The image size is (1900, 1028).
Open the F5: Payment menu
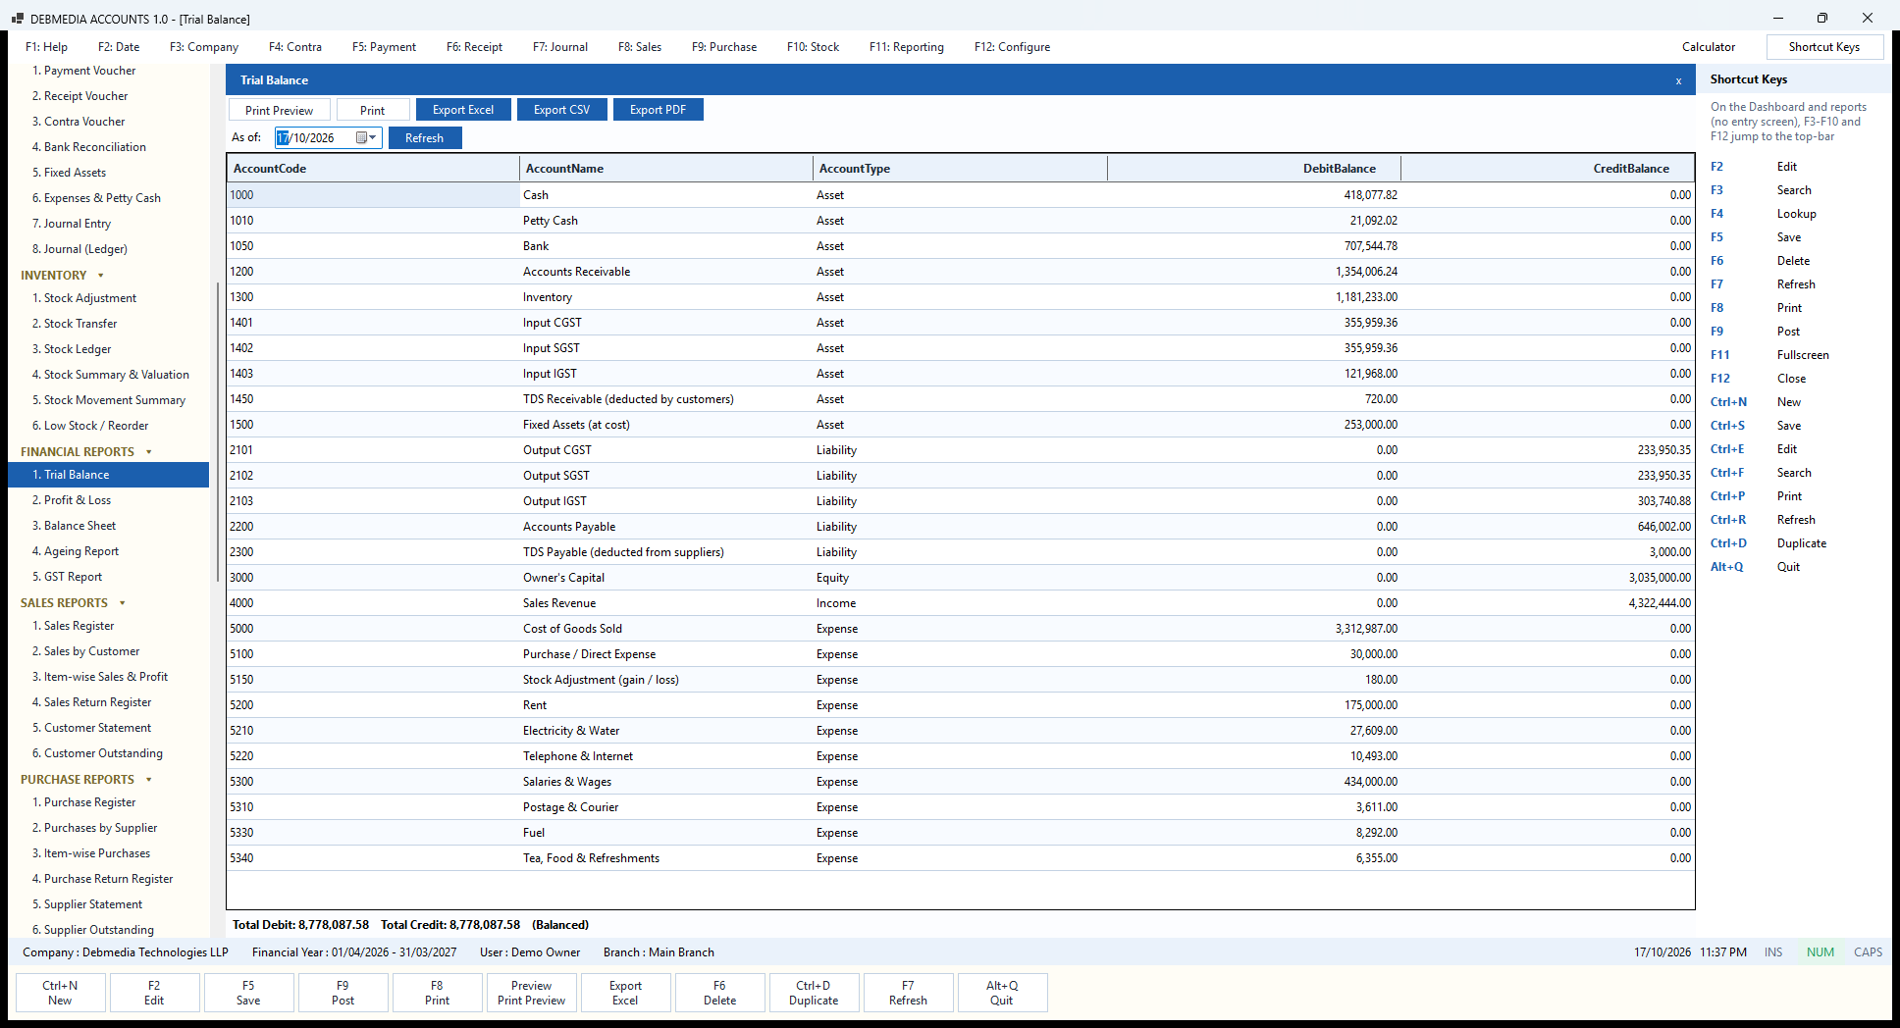384,47
